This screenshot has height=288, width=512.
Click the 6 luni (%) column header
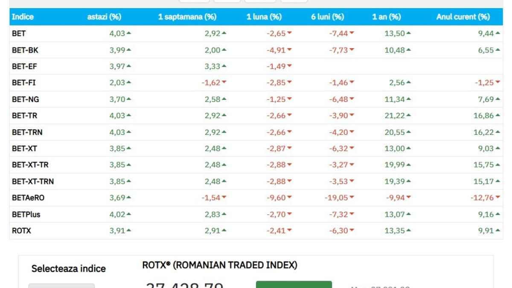pos(327,17)
